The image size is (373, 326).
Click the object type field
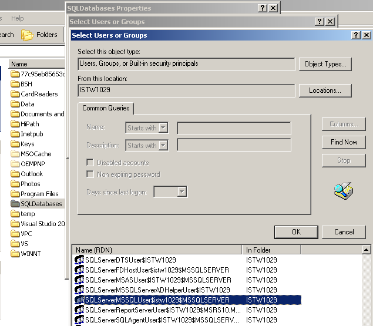point(186,64)
